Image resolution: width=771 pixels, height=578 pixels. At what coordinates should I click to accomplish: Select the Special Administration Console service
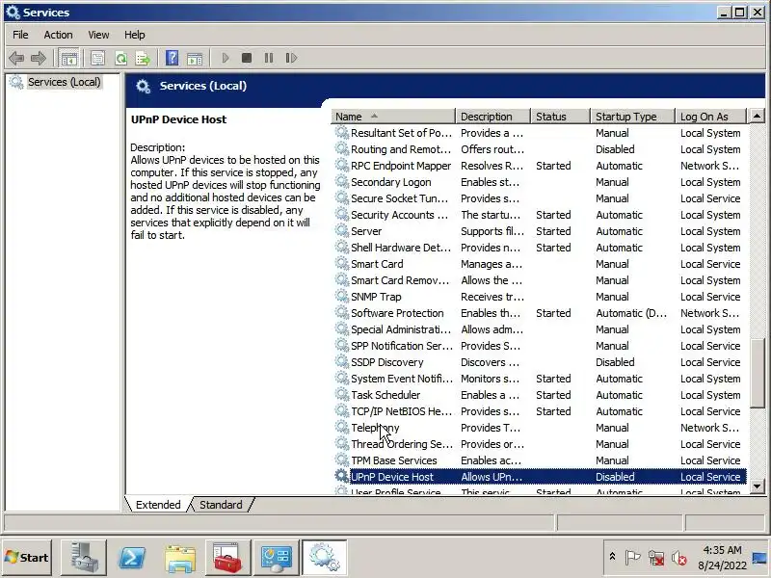539,329
